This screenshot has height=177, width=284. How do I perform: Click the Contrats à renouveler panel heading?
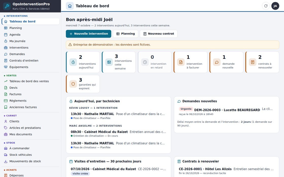coord(201,162)
